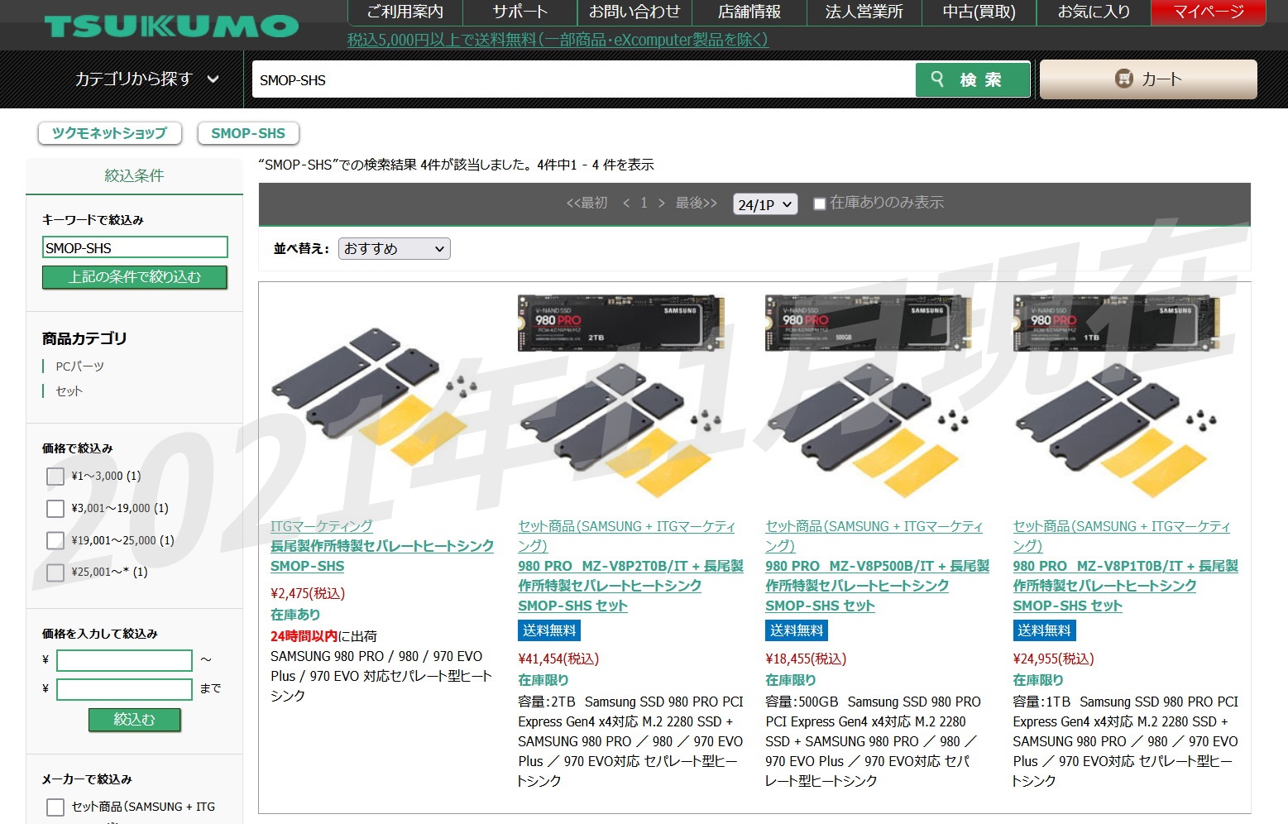Check the ¥25,001～* price filter
This screenshot has height=824, width=1288.
click(55, 572)
